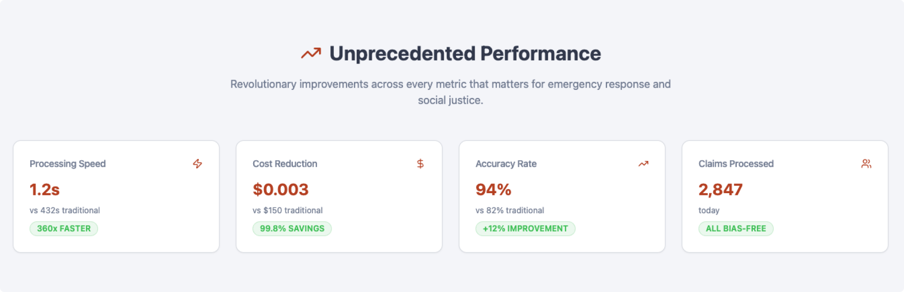904x292 pixels.
Task: Click the Unprecedented Performance heading
Action: (x=465, y=53)
